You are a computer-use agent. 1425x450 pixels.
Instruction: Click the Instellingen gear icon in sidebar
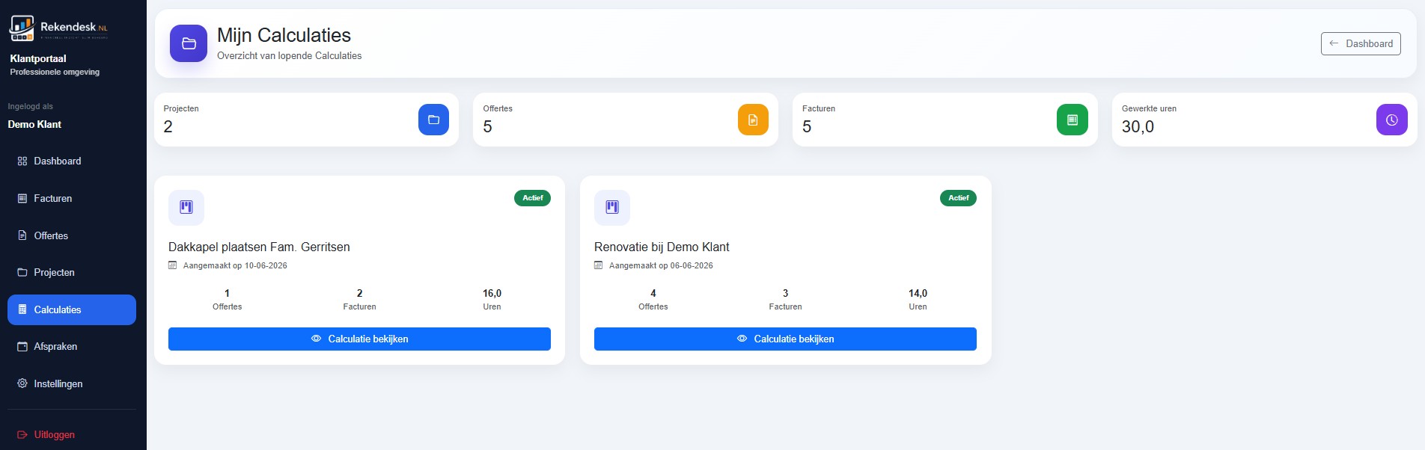coord(22,383)
